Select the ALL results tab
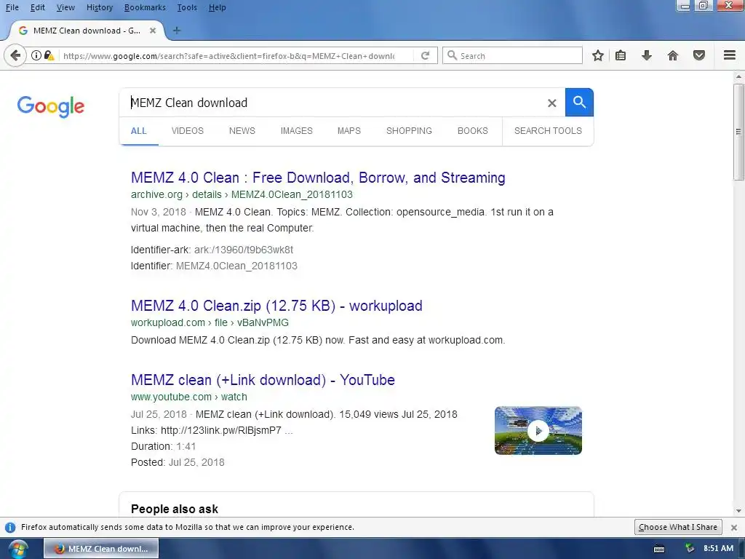The width and height of the screenshot is (745, 559). point(139,131)
